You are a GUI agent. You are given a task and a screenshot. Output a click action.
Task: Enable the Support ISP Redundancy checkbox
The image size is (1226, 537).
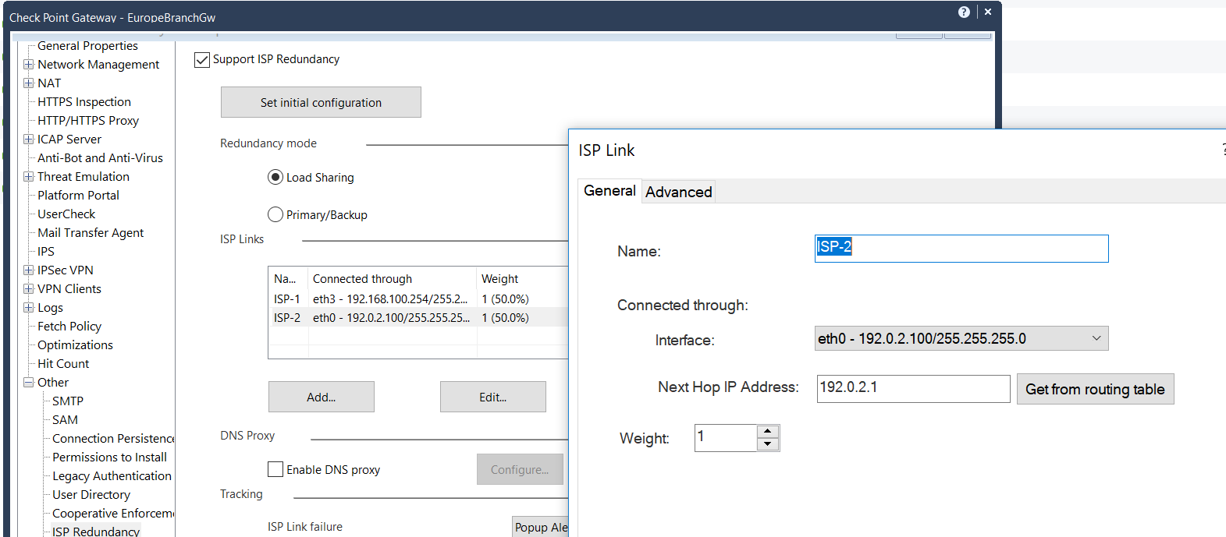[x=202, y=60]
